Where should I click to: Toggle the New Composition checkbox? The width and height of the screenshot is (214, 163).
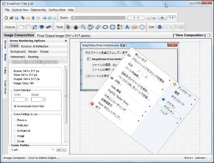click(x=209, y=35)
